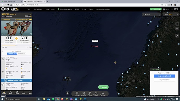Open the VIEW Map dropdown

[171, 14]
